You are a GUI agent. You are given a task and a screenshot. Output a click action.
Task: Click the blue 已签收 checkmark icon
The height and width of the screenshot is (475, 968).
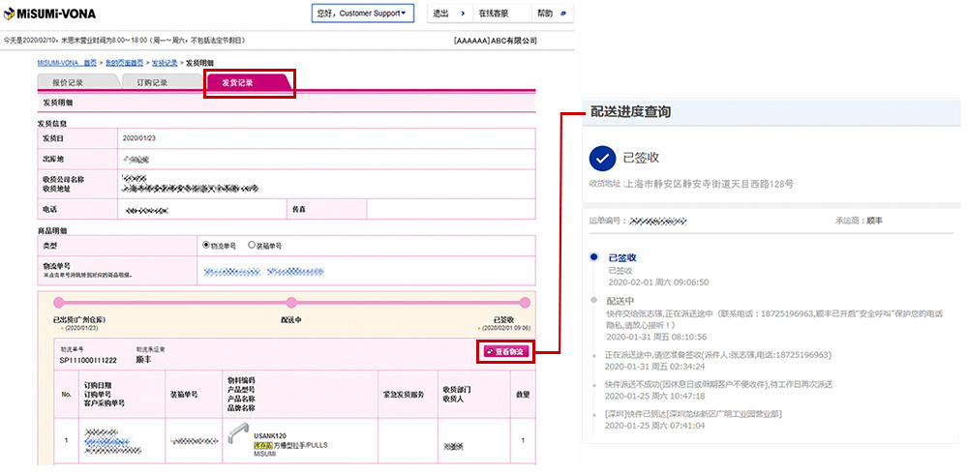[602, 159]
